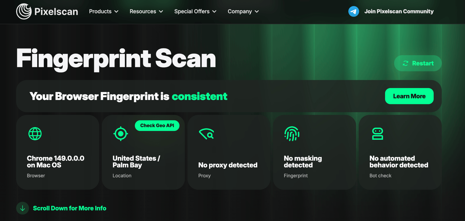Click the 'Location' card label

pyautogui.click(x=122, y=176)
